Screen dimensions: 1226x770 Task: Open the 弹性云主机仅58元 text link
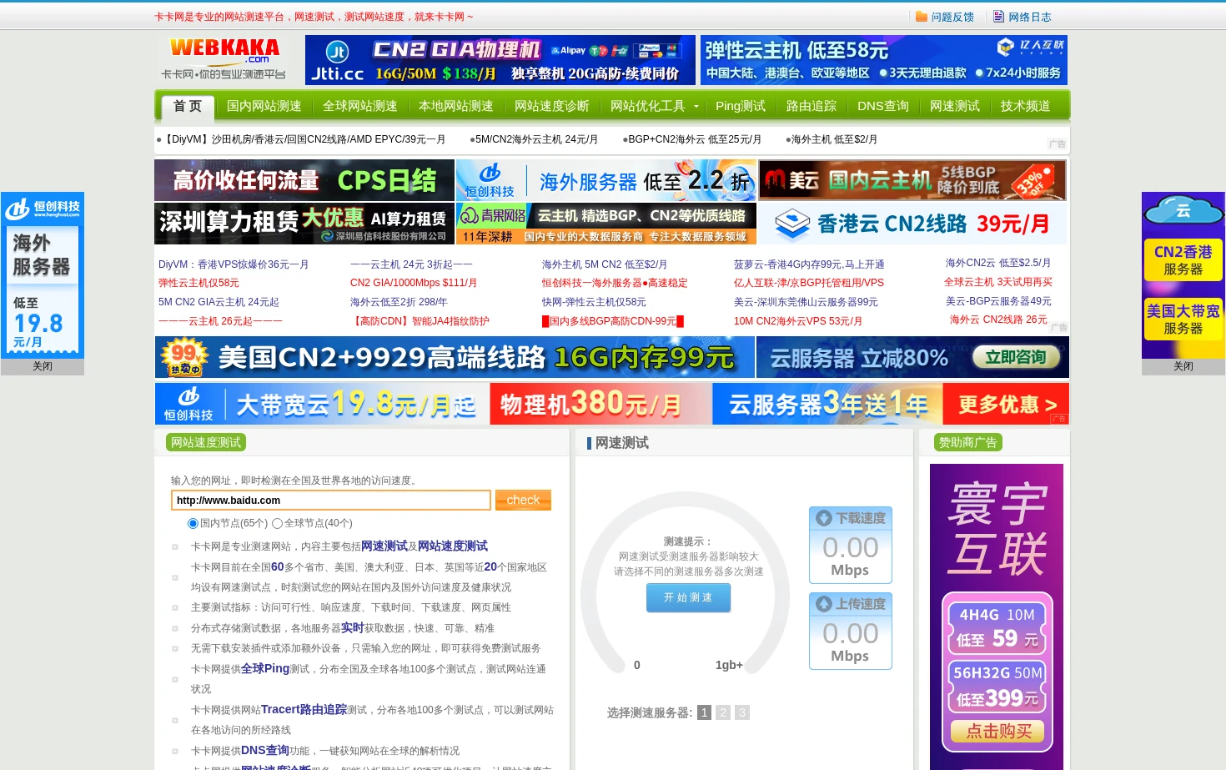point(198,283)
